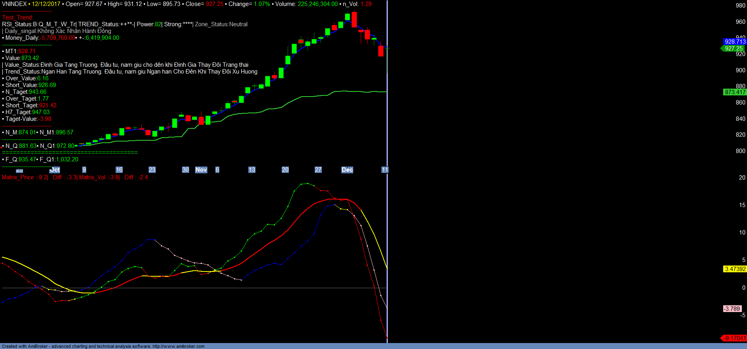Image resolution: width=747 pixels, height=349 pixels.
Task: Select the green 873.417 value tag
Action: (735, 92)
